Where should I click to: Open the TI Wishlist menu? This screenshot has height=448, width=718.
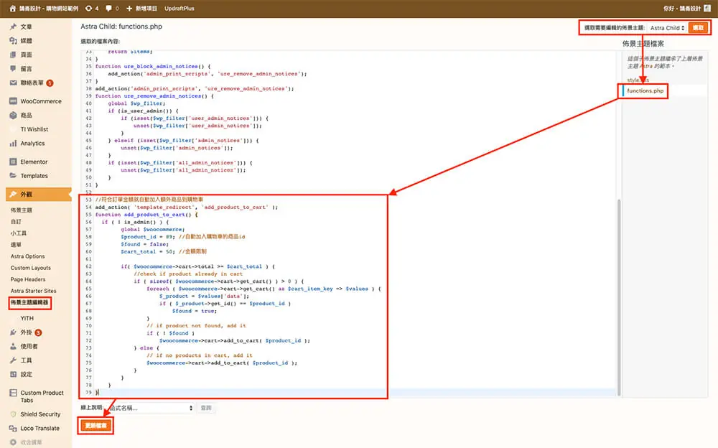(x=34, y=129)
